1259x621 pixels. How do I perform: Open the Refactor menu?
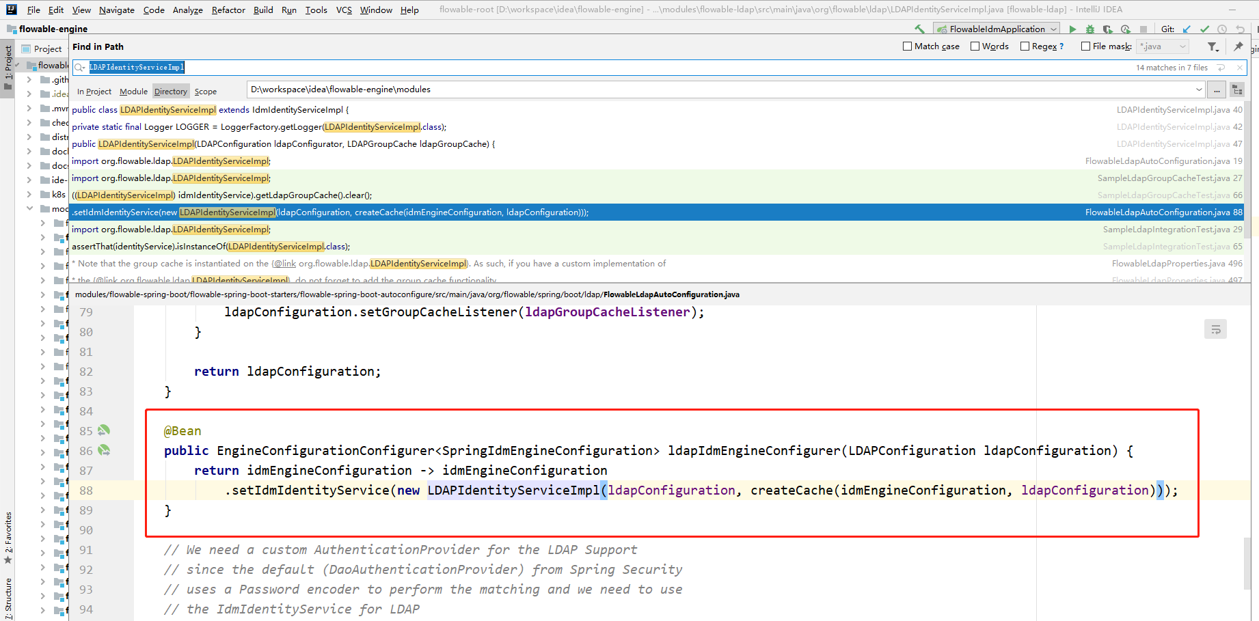[x=228, y=10]
